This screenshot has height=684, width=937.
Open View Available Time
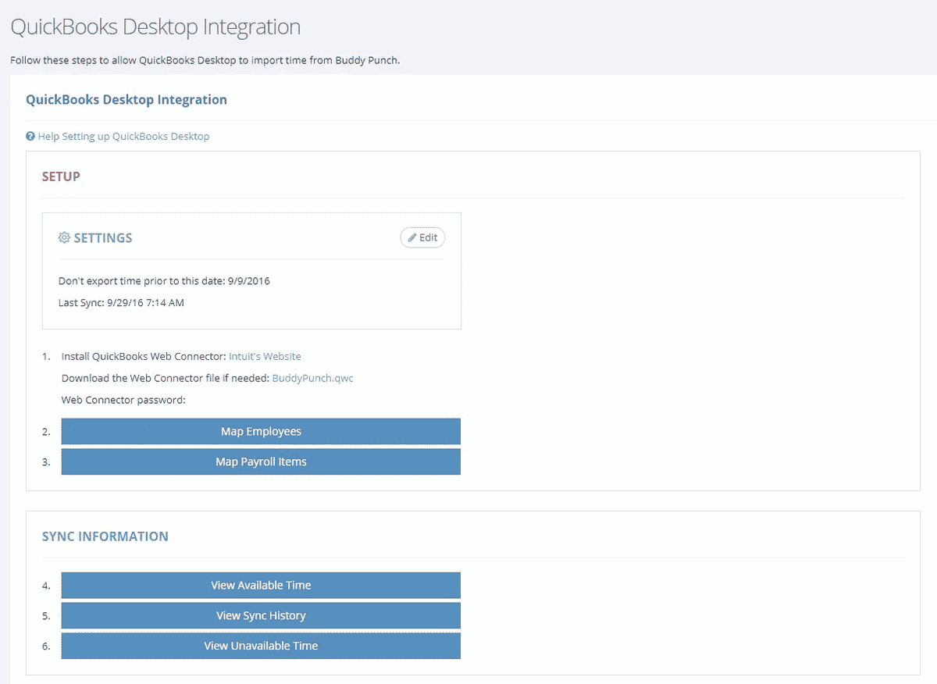pyautogui.click(x=261, y=585)
